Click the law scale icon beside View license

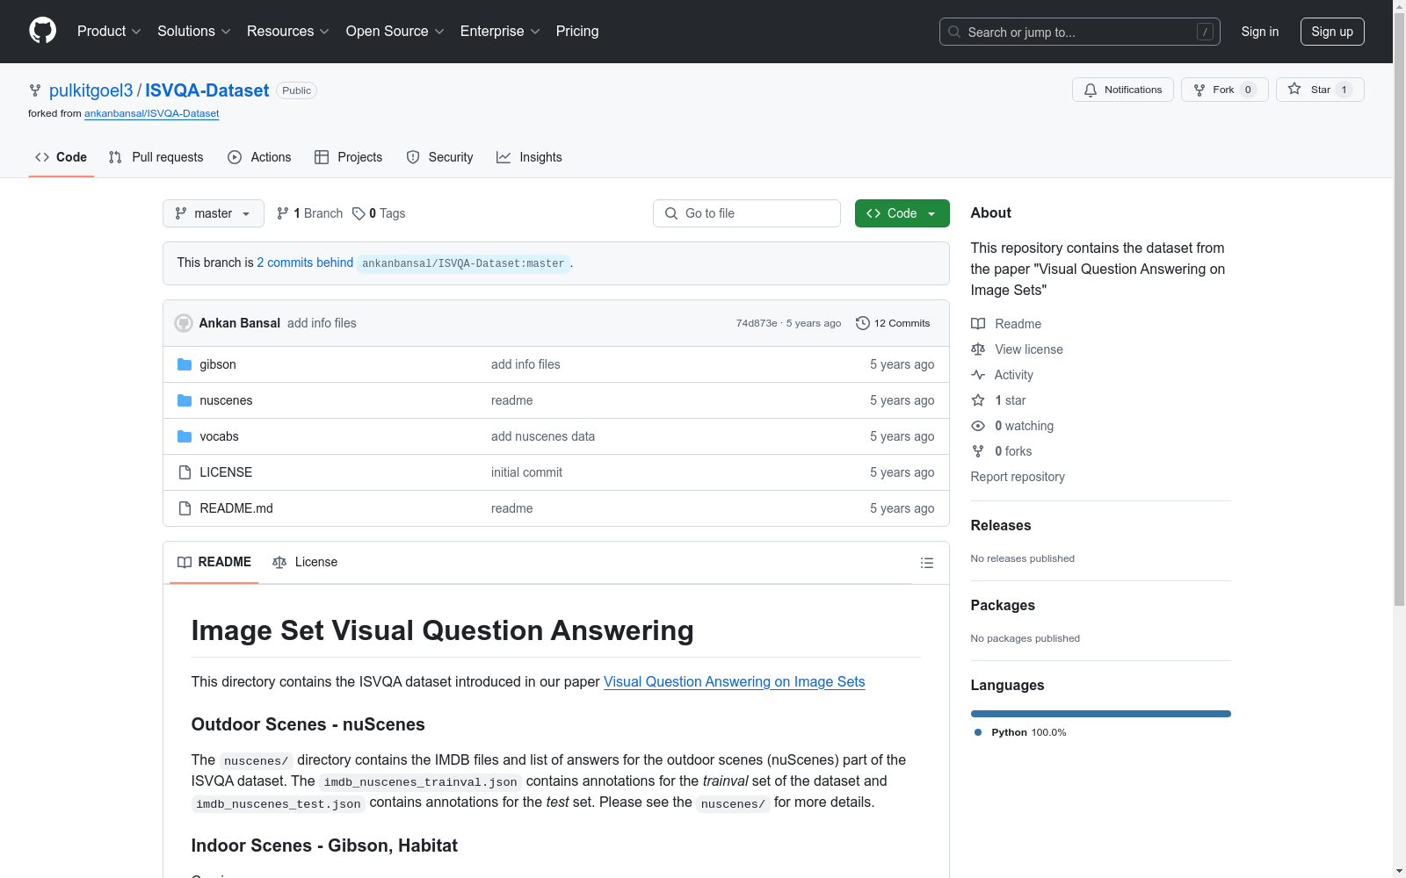(978, 349)
